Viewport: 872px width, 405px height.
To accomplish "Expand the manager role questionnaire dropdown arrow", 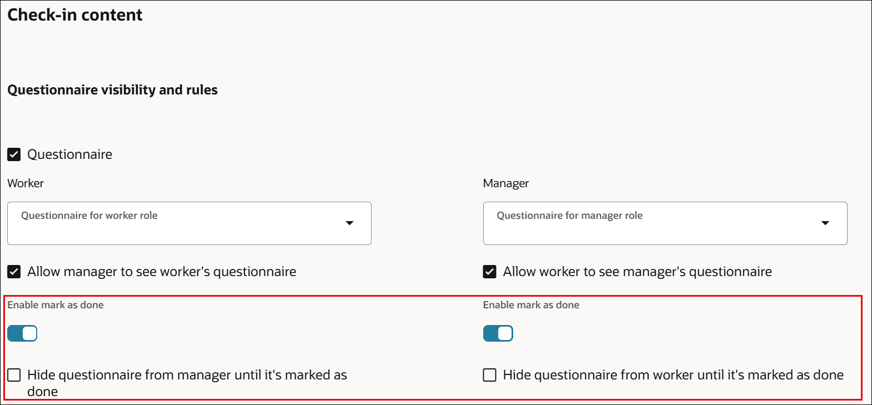I will pyautogui.click(x=825, y=223).
